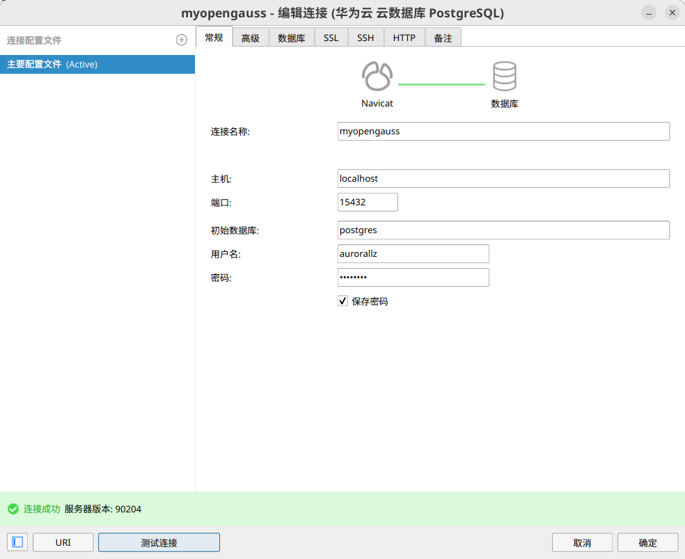Screen dimensions: 685x559
Task: Click the 主机 input showing localhost
Action: coord(503,178)
